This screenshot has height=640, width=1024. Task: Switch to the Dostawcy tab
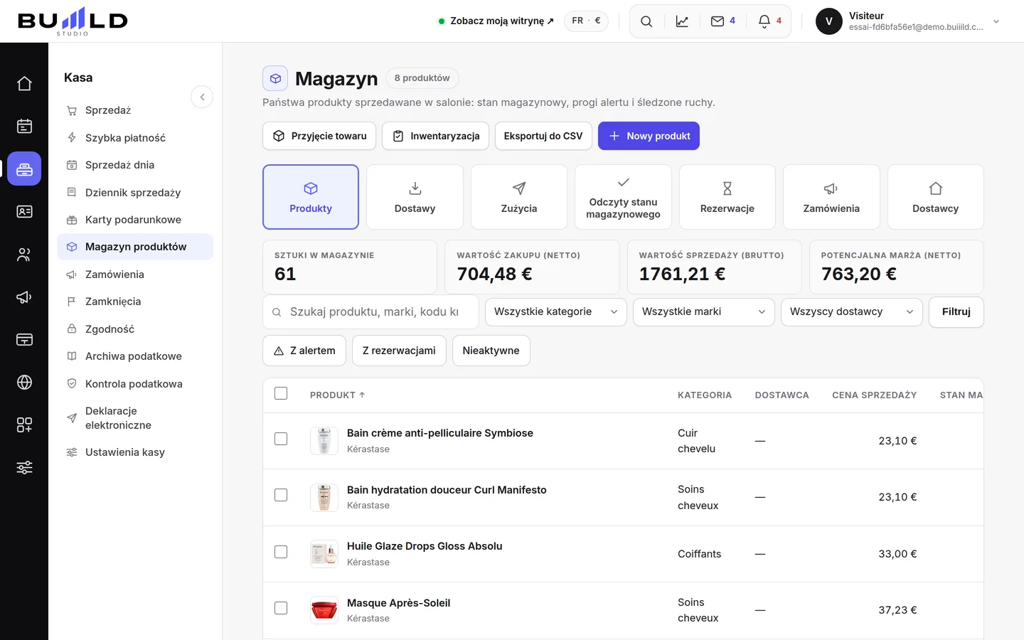pyautogui.click(x=935, y=197)
